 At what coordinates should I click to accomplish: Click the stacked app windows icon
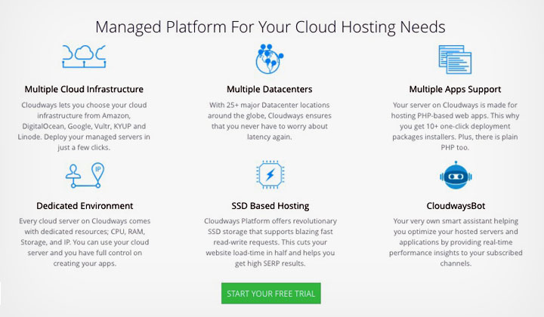[455, 59]
